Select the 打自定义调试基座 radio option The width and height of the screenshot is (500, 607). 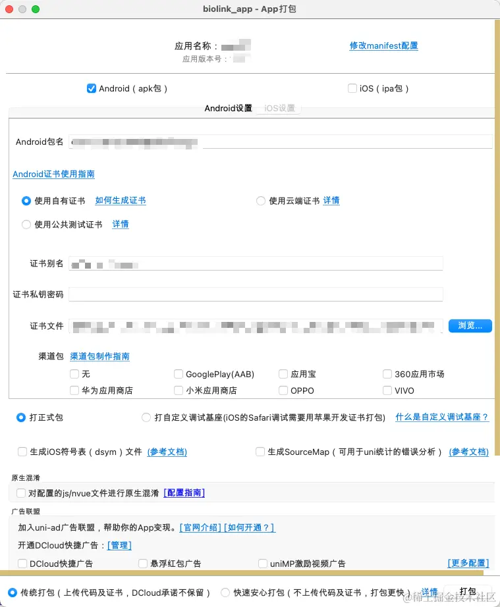coord(146,417)
